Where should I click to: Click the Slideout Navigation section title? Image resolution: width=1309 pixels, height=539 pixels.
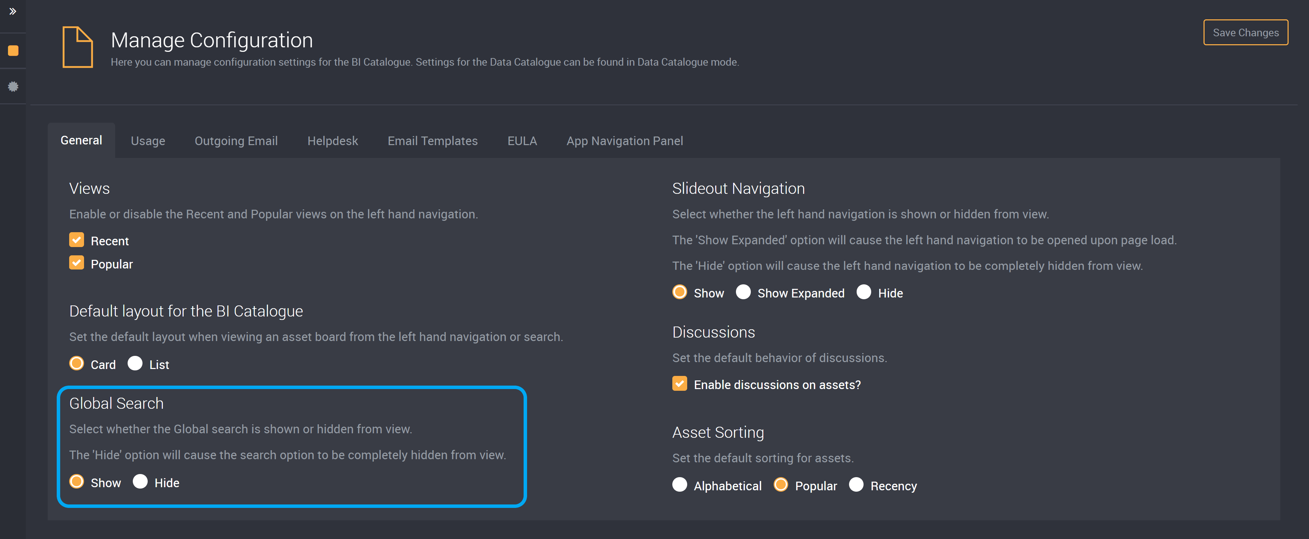coord(738,188)
